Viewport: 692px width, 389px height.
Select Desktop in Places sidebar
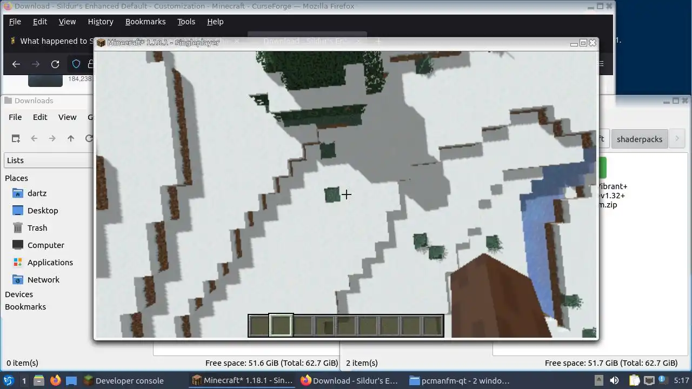[42, 210]
